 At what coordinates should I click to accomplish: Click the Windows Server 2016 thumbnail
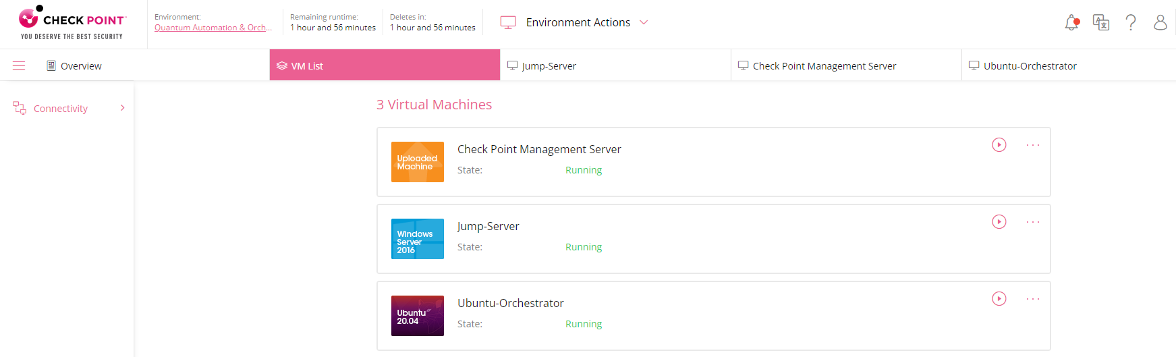(418, 239)
